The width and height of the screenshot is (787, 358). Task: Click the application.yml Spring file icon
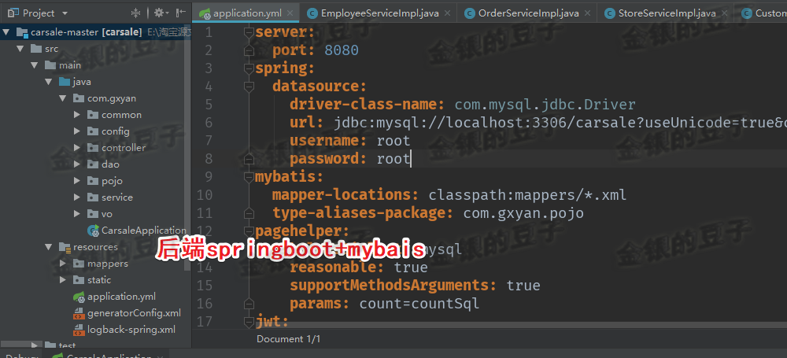(79, 297)
